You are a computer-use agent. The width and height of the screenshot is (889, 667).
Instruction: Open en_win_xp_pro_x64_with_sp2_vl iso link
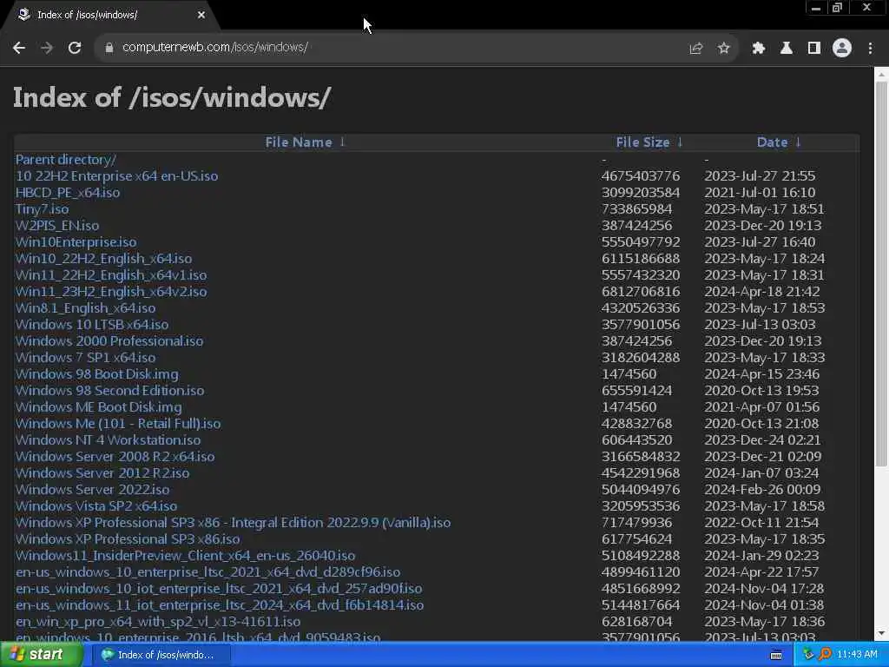pos(158,621)
